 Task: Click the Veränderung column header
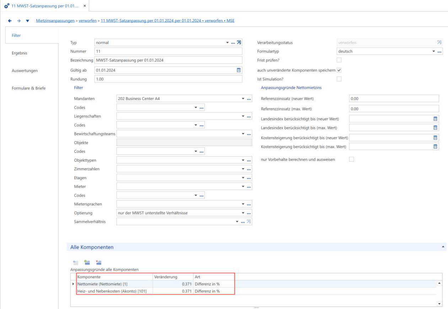(173, 276)
